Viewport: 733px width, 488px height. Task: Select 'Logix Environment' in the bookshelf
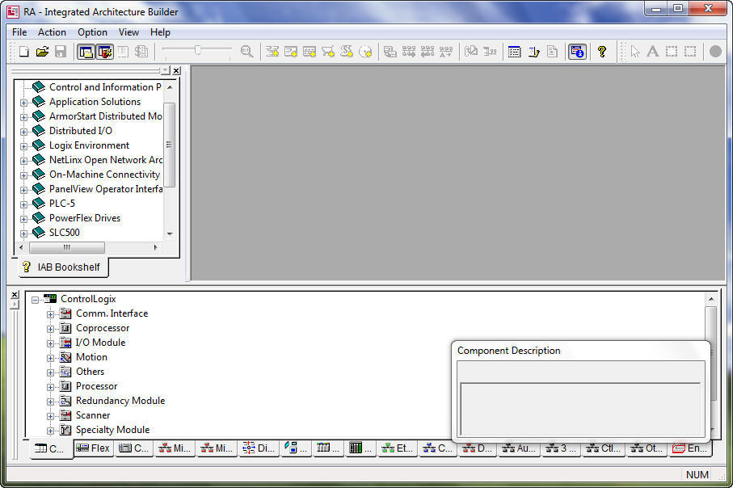[x=89, y=145]
